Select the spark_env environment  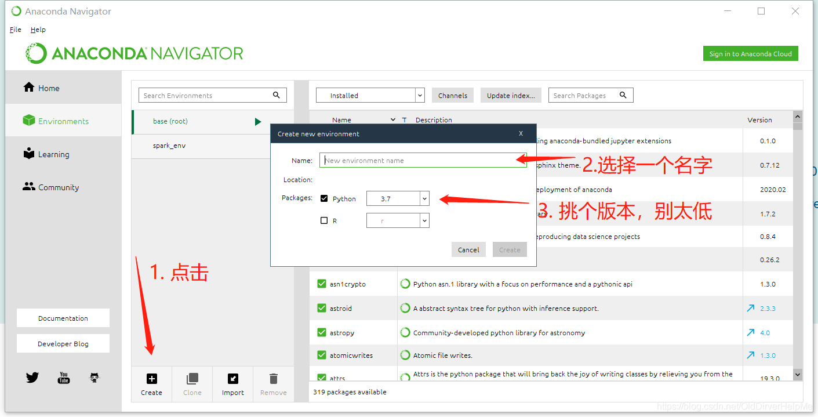click(x=201, y=146)
